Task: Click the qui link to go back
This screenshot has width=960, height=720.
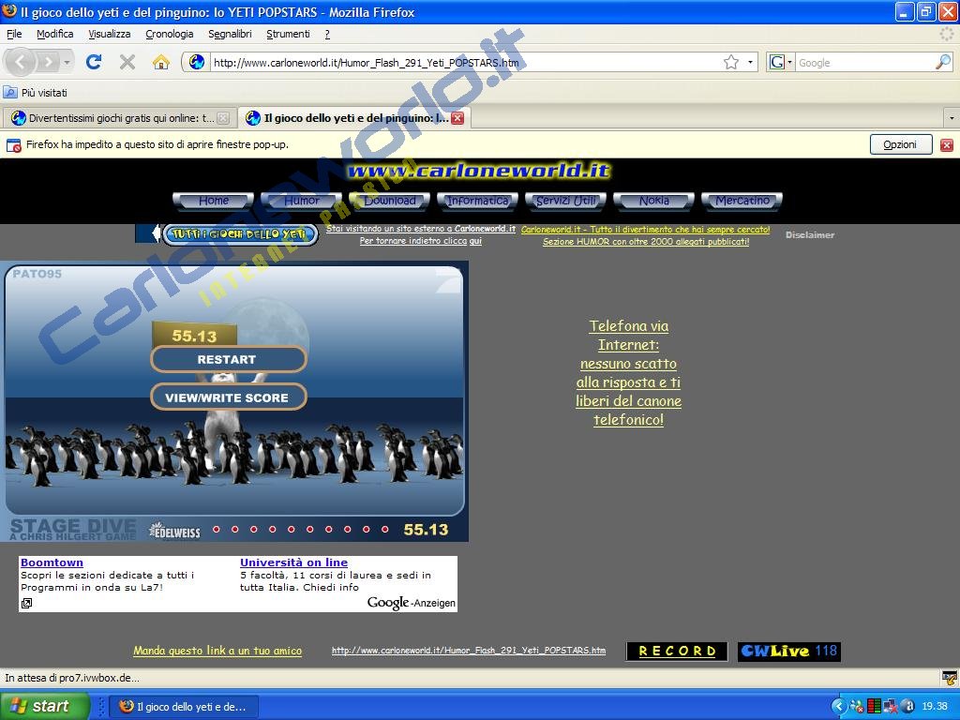Action: pos(475,241)
